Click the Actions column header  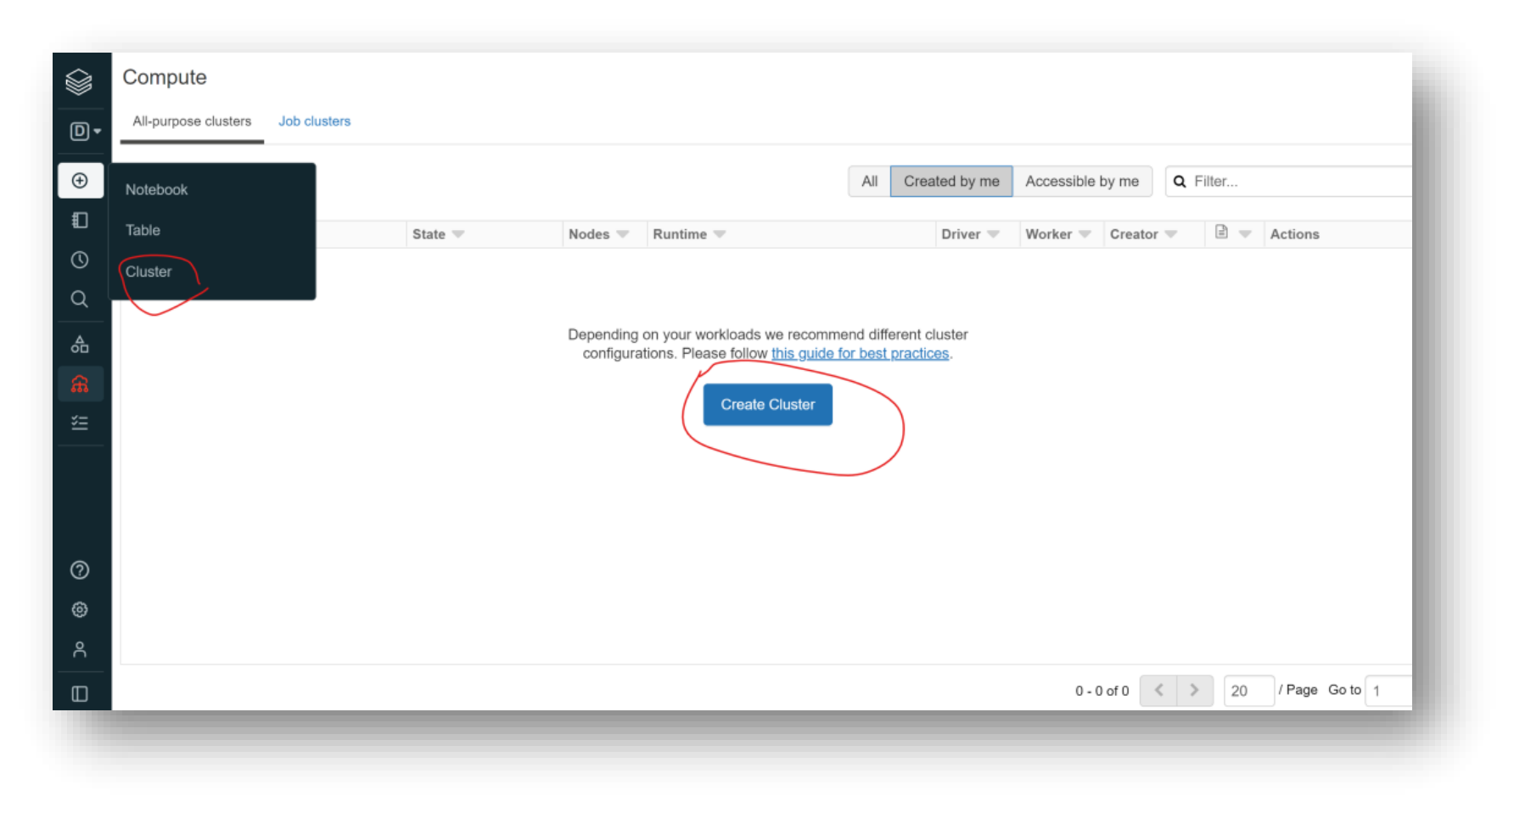[1294, 234]
